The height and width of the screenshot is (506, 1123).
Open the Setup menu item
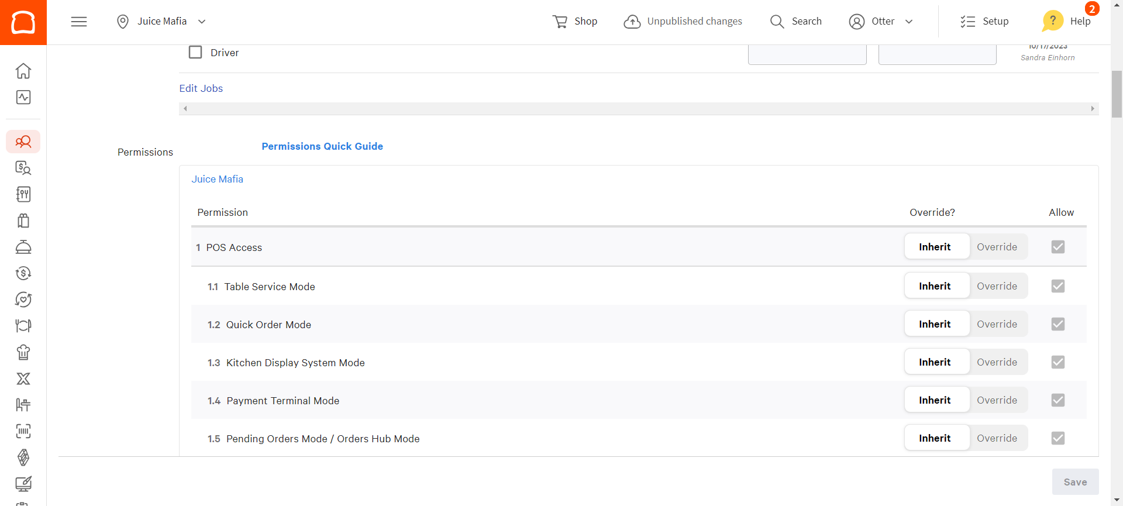984,22
